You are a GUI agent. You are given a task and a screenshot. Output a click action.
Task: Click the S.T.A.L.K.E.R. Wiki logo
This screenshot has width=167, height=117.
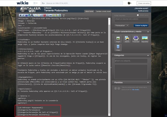(x=31, y=9)
